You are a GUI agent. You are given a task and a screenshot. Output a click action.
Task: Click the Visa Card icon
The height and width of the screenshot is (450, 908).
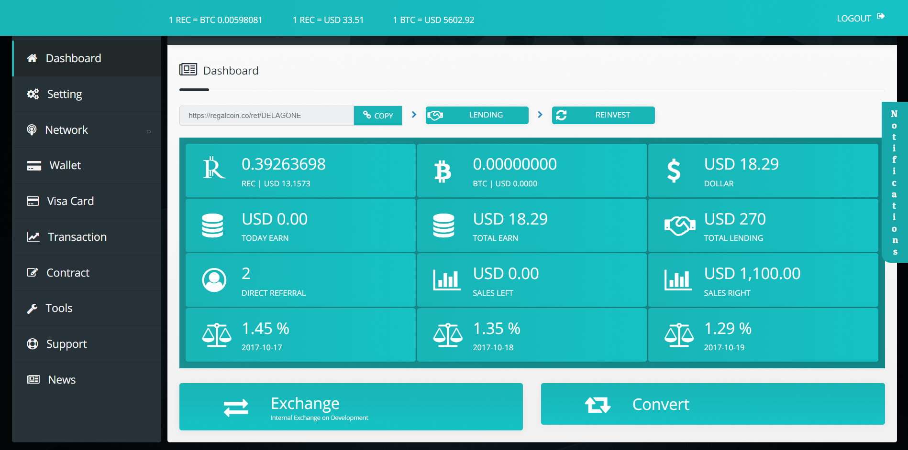(33, 201)
